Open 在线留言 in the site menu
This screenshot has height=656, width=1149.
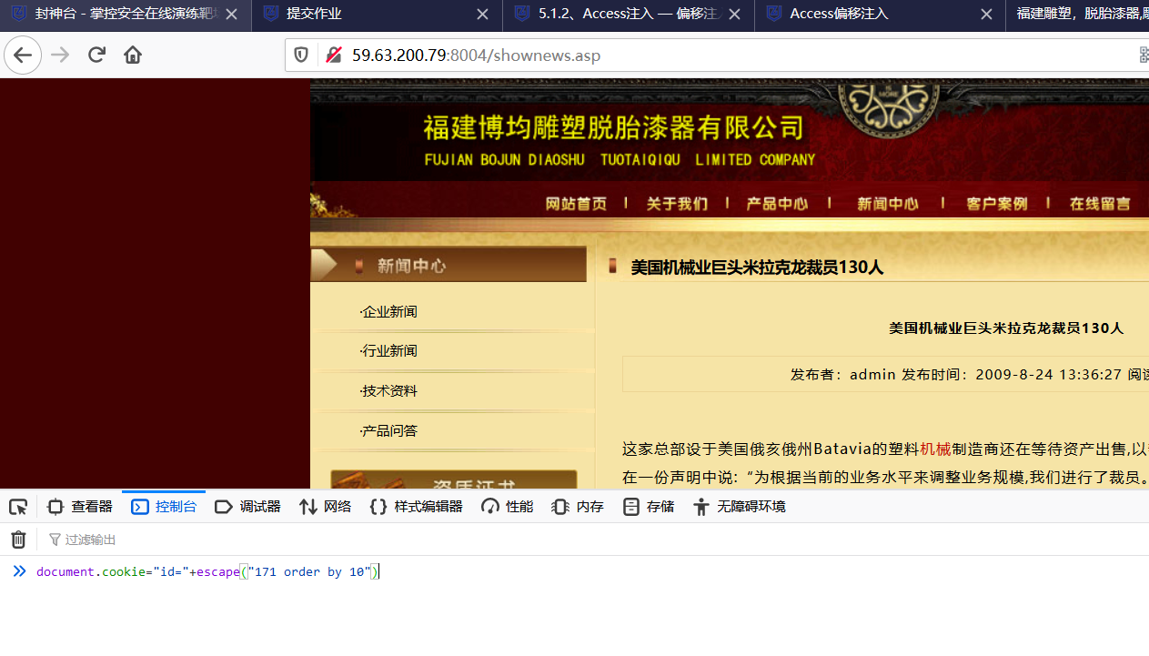[x=1101, y=204]
